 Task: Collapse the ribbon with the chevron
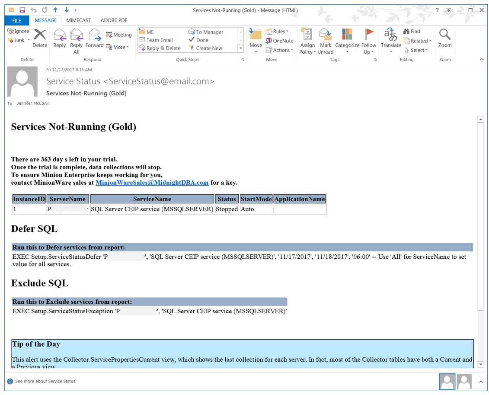[482, 59]
